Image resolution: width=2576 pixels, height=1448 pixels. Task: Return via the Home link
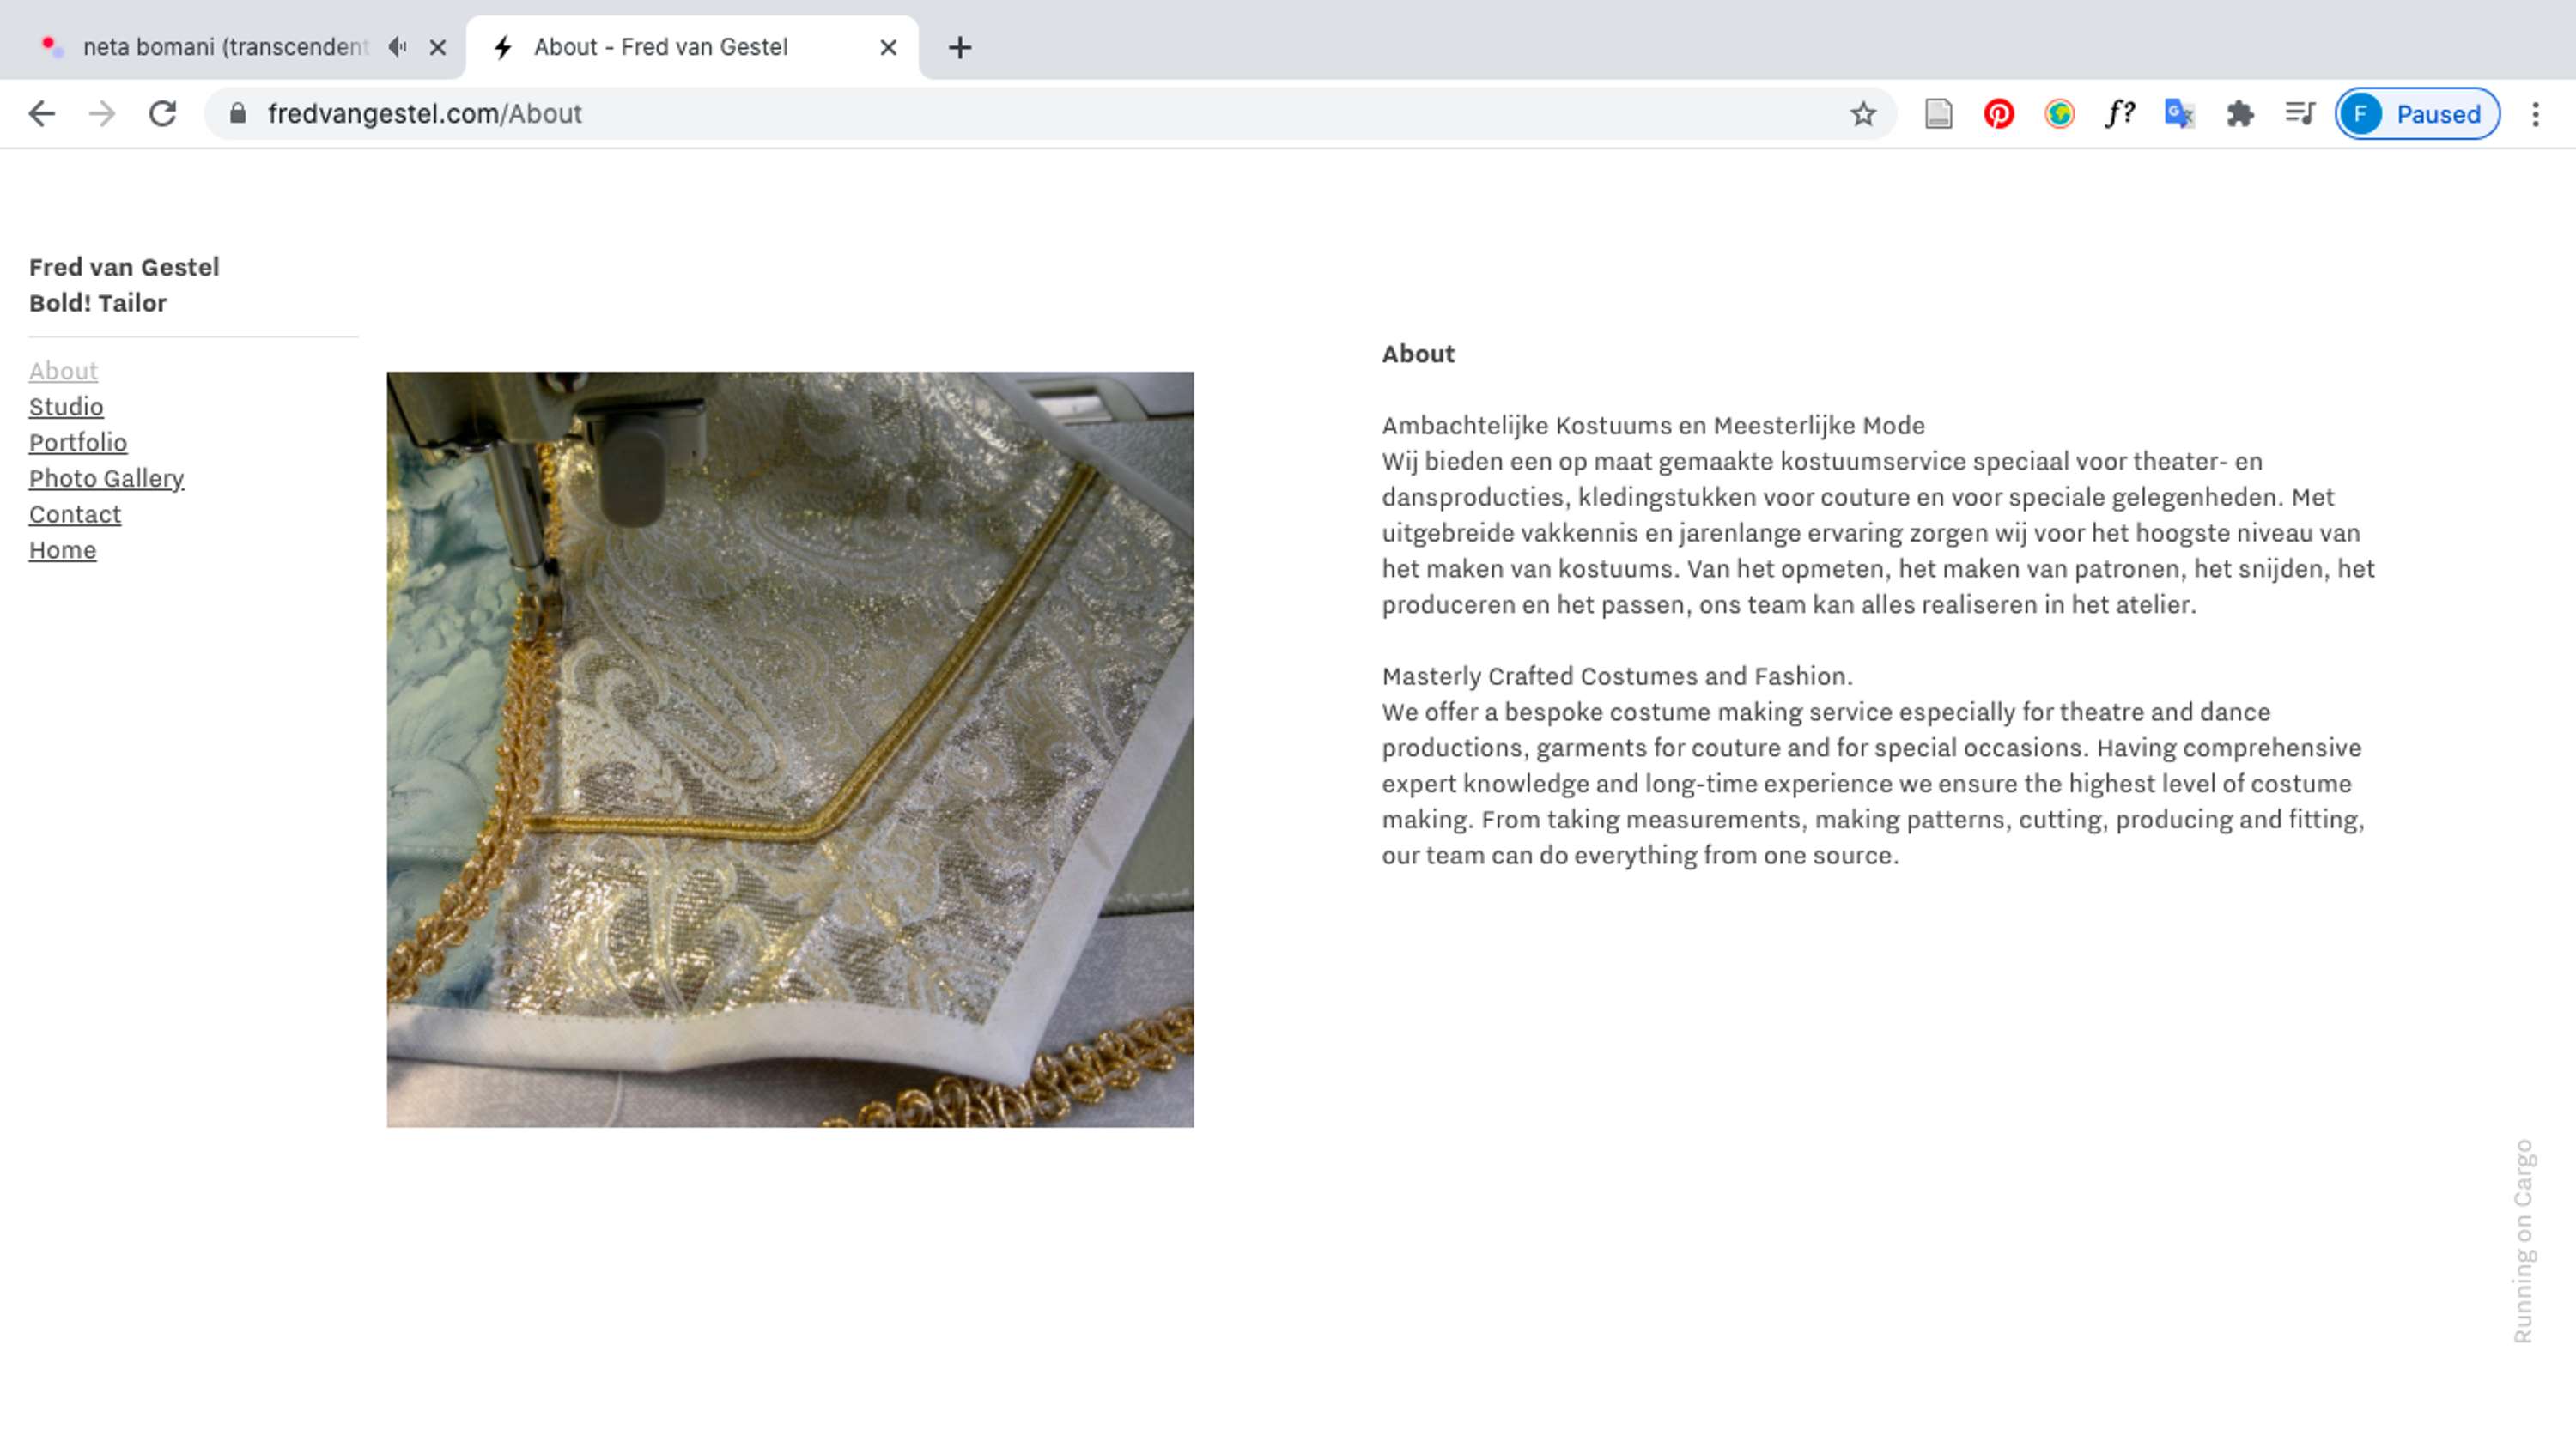[62, 549]
